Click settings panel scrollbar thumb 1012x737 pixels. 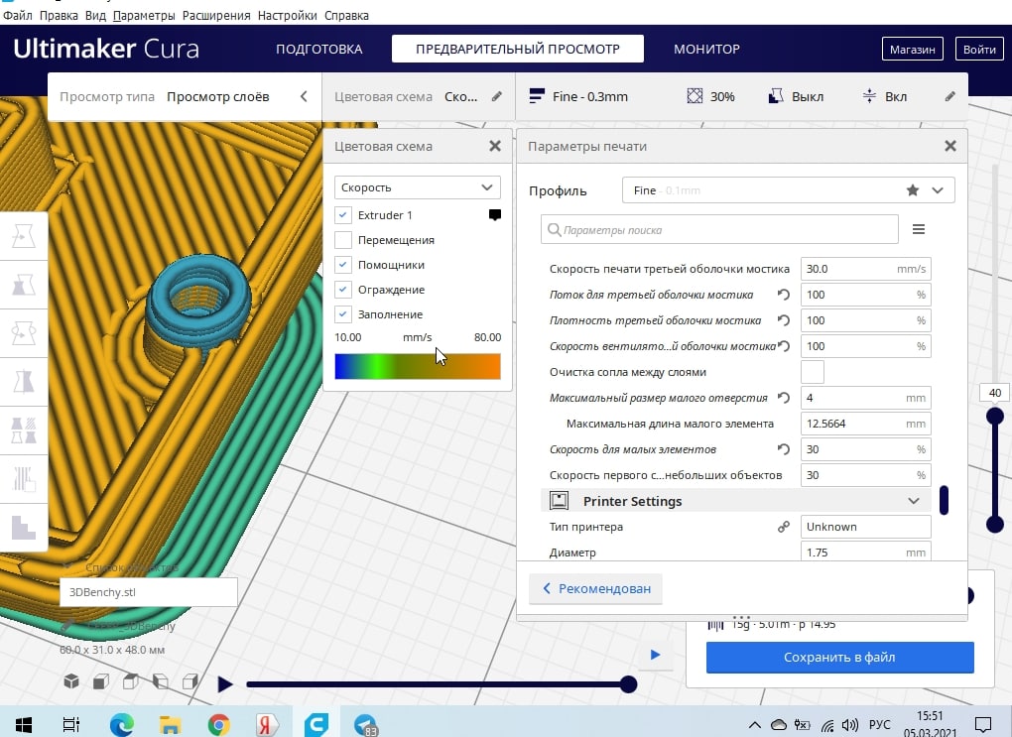944,500
